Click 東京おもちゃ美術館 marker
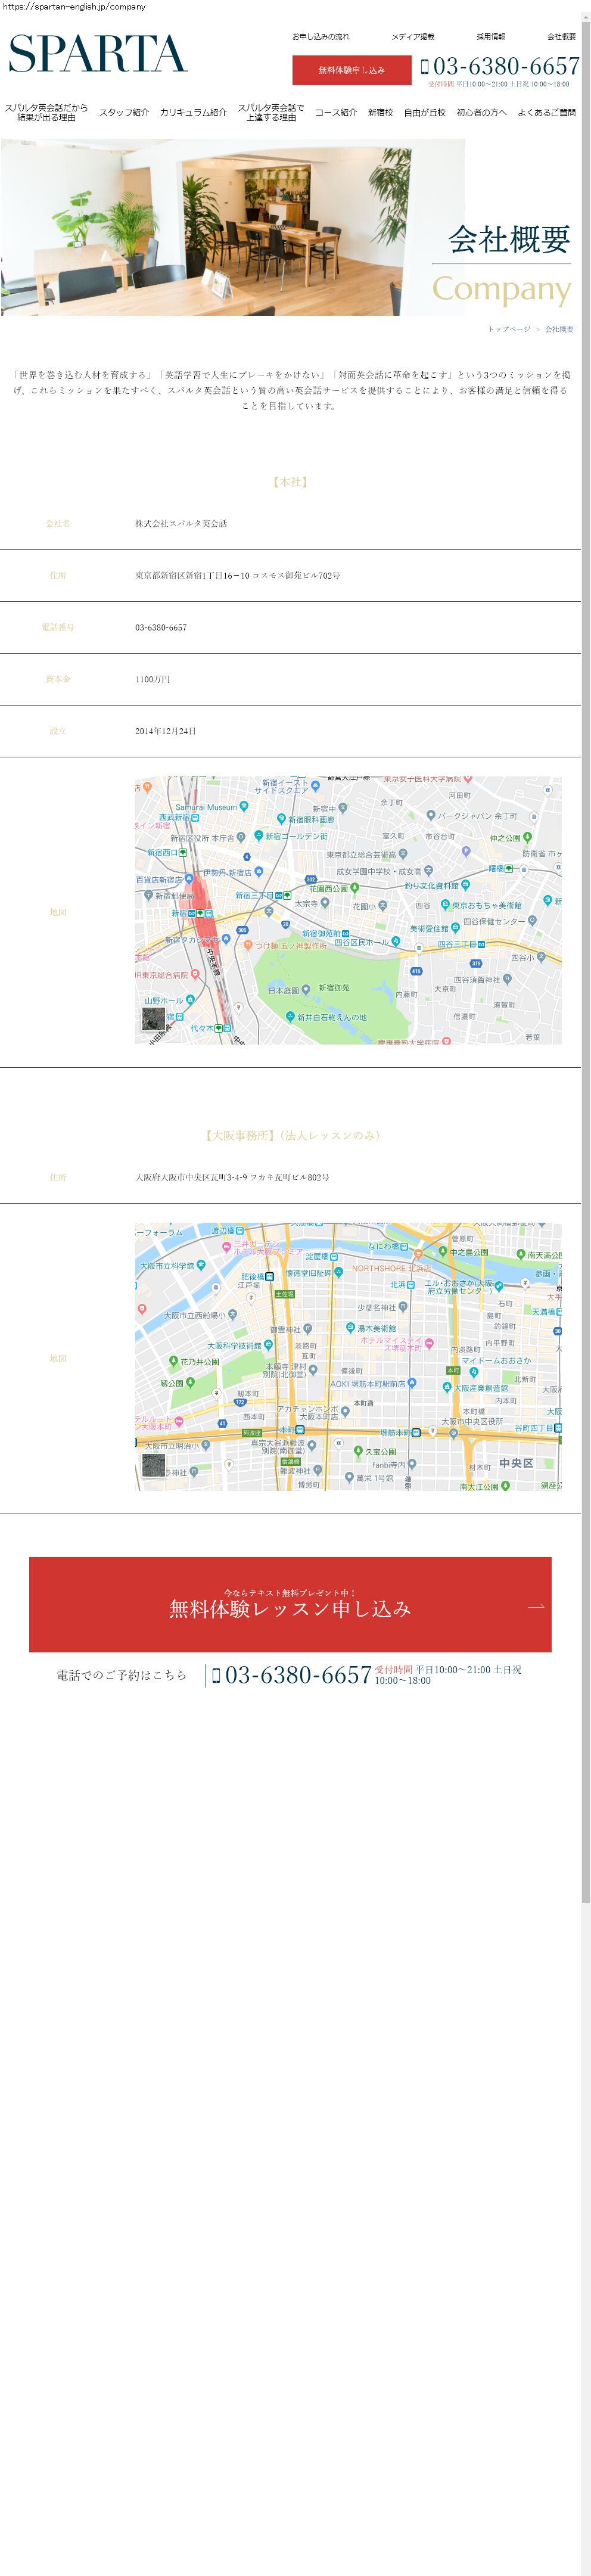This screenshot has height=2576, width=591. pos(445,905)
